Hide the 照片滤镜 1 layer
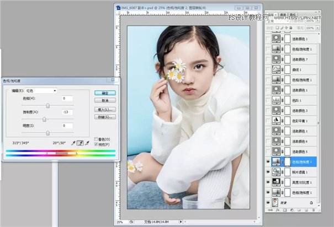The height and width of the screenshot is (227, 334). click(269, 172)
